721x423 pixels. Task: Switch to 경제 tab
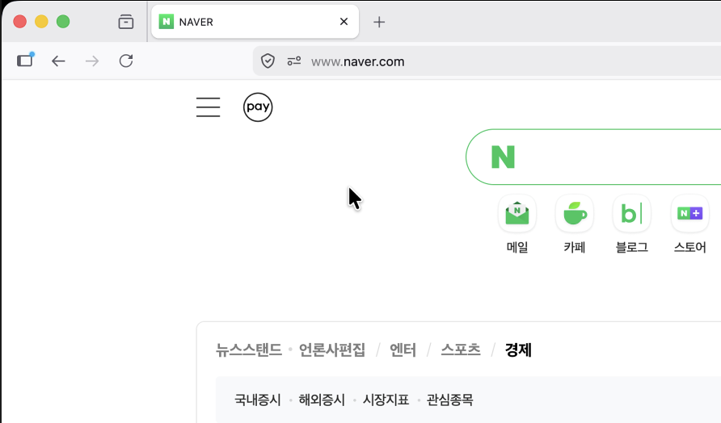click(518, 350)
